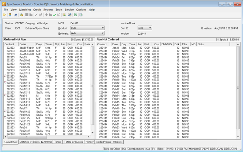Open the Estimate dropdown
The width and height of the screenshot is (243, 152).
[87, 33]
